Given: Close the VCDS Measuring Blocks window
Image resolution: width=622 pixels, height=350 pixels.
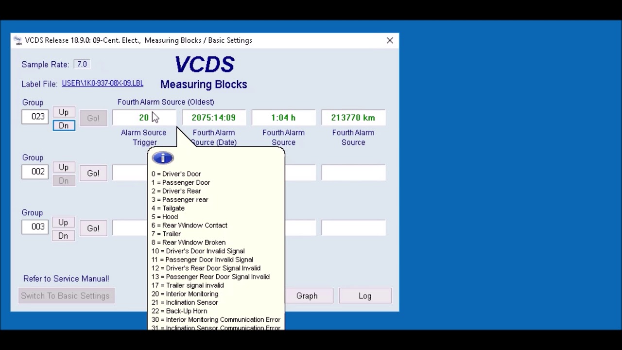Looking at the screenshot, I should pyautogui.click(x=390, y=40).
